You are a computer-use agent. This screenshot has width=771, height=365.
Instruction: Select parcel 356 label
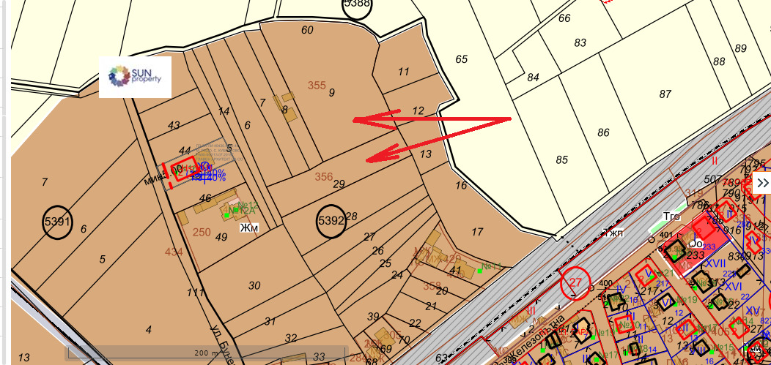(x=323, y=176)
